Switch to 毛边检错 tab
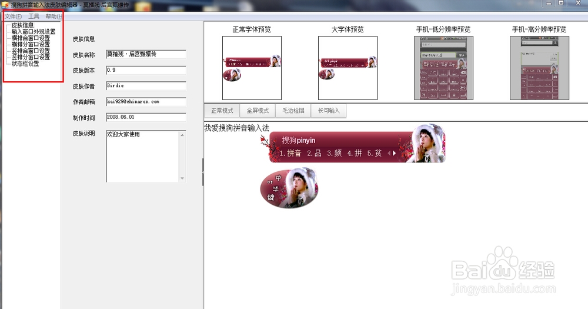The image size is (588, 309). coord(293,111)
